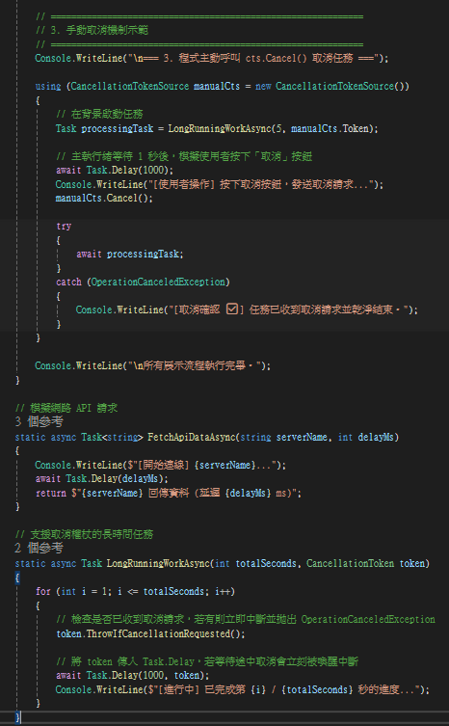
Task: Click the "await Task.Delay(delayMs);" statement
Action: (x=102, y=479)
